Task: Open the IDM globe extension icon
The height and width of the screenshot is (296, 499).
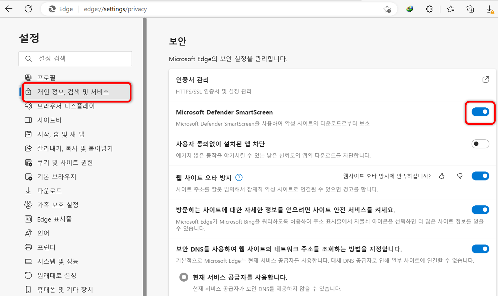Action: pyautogui.click(x=410, y=9)
